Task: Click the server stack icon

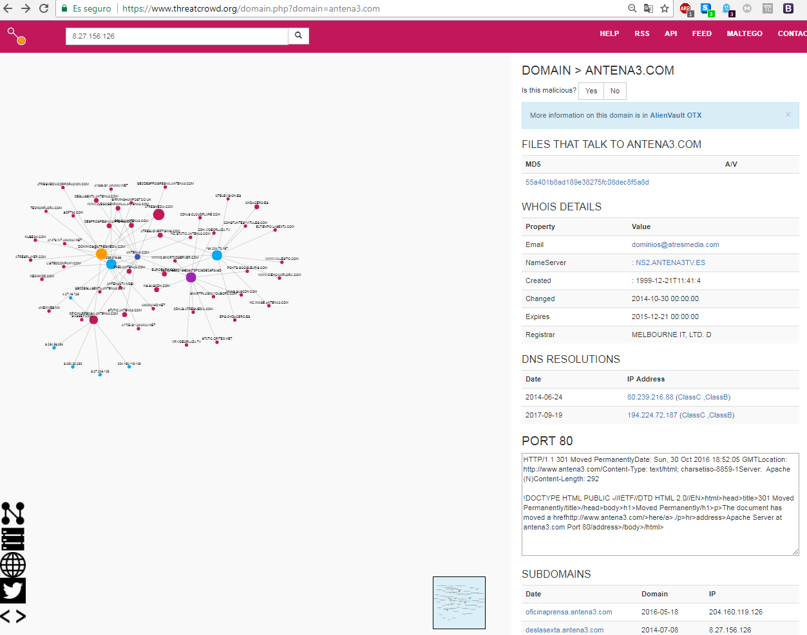Action: [13, 539]
